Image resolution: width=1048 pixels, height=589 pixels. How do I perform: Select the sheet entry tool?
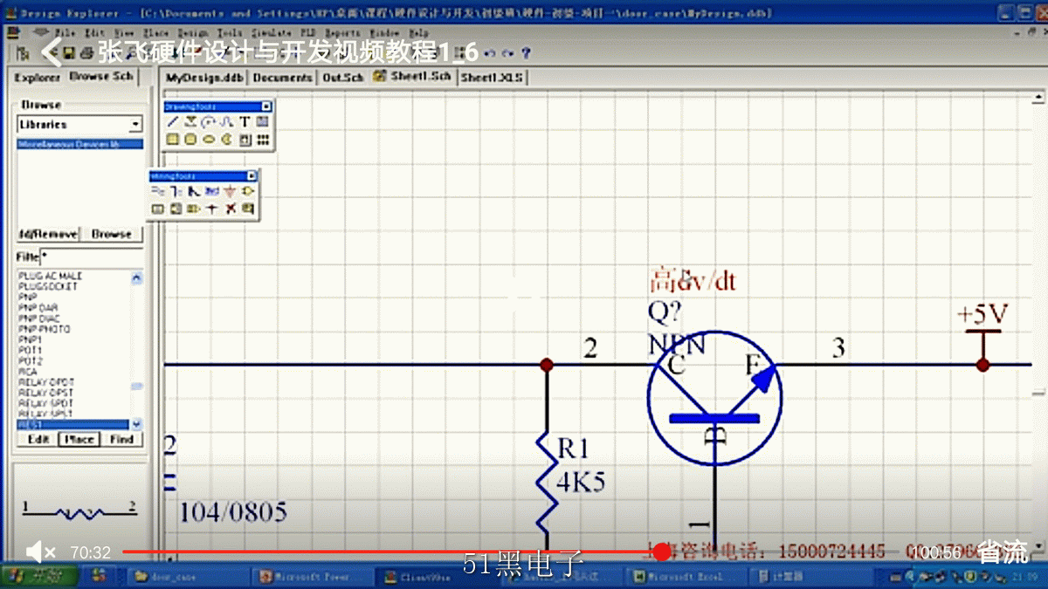point(176,209)
